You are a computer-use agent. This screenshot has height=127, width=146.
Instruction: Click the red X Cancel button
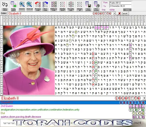[x=123, y=13]
